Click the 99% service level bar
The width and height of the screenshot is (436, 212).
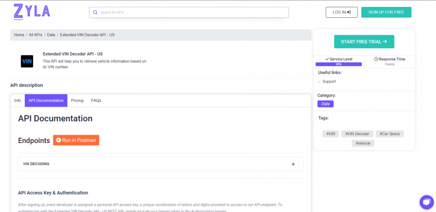pyautogui.click(x=338, y=64)
